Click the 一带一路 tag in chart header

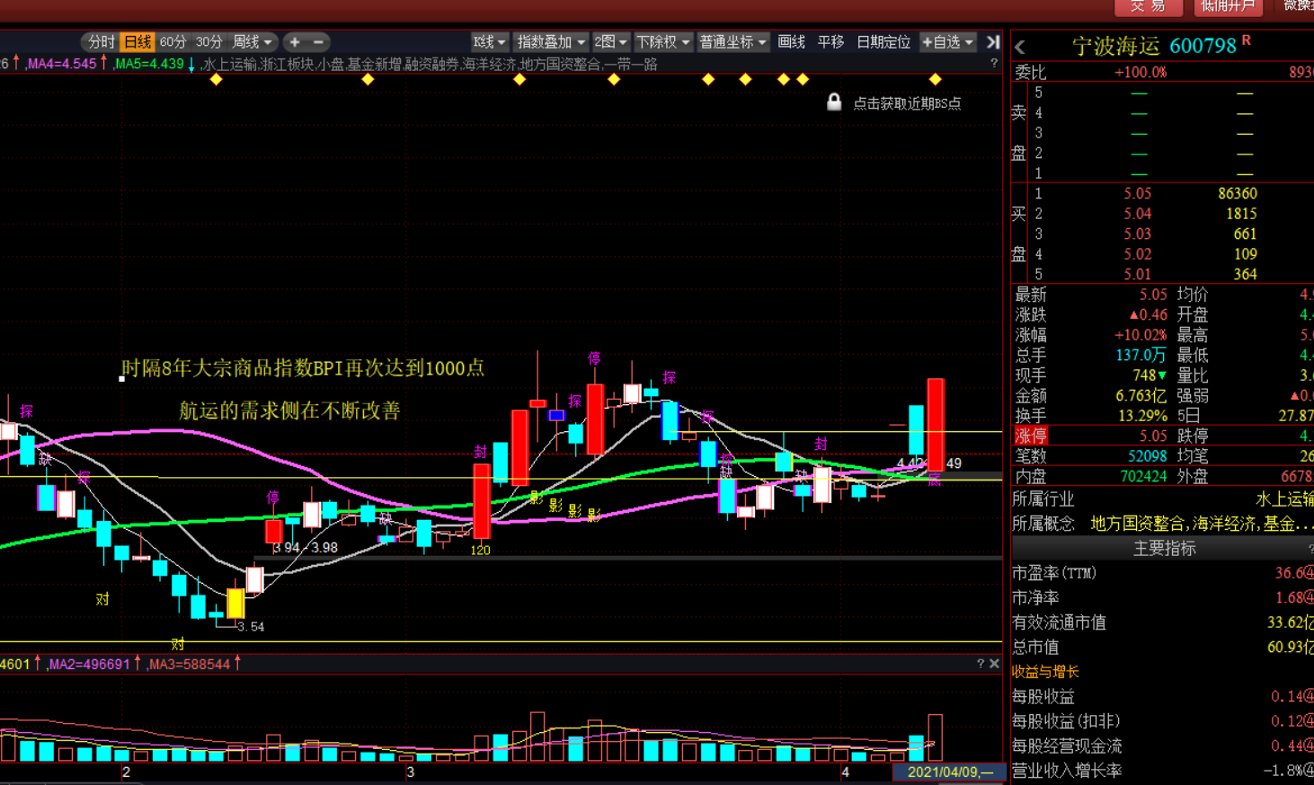click(x=630, y=65)
